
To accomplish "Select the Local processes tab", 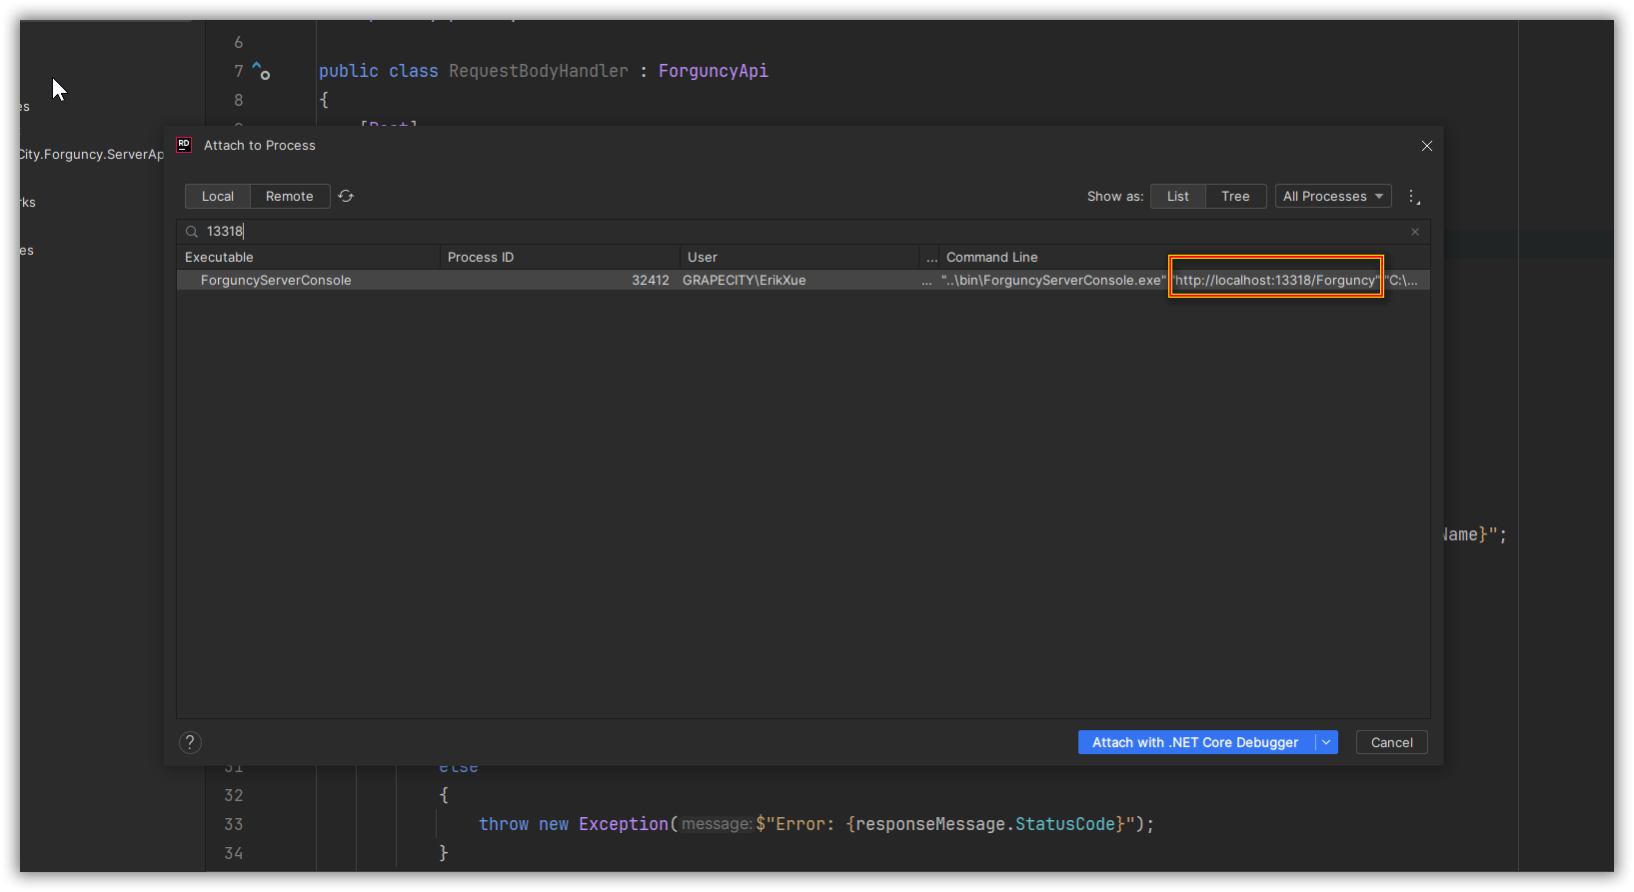I will click(217, 197).
